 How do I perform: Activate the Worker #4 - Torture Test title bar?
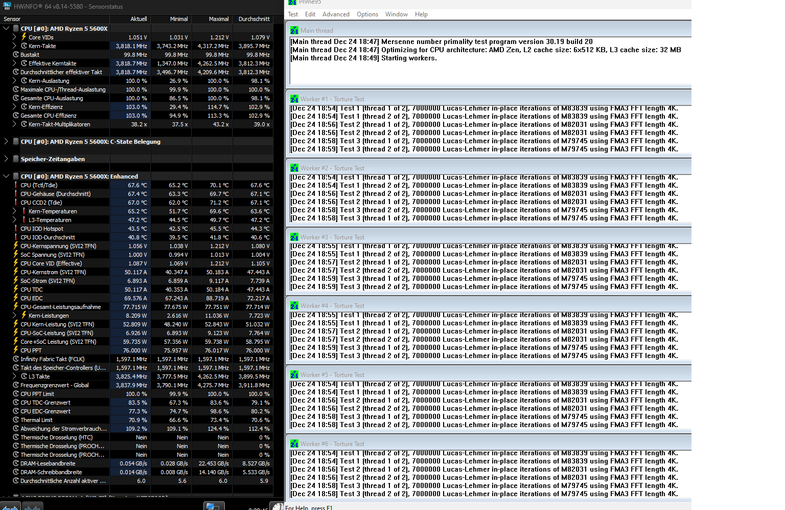(x=489, y=305)
